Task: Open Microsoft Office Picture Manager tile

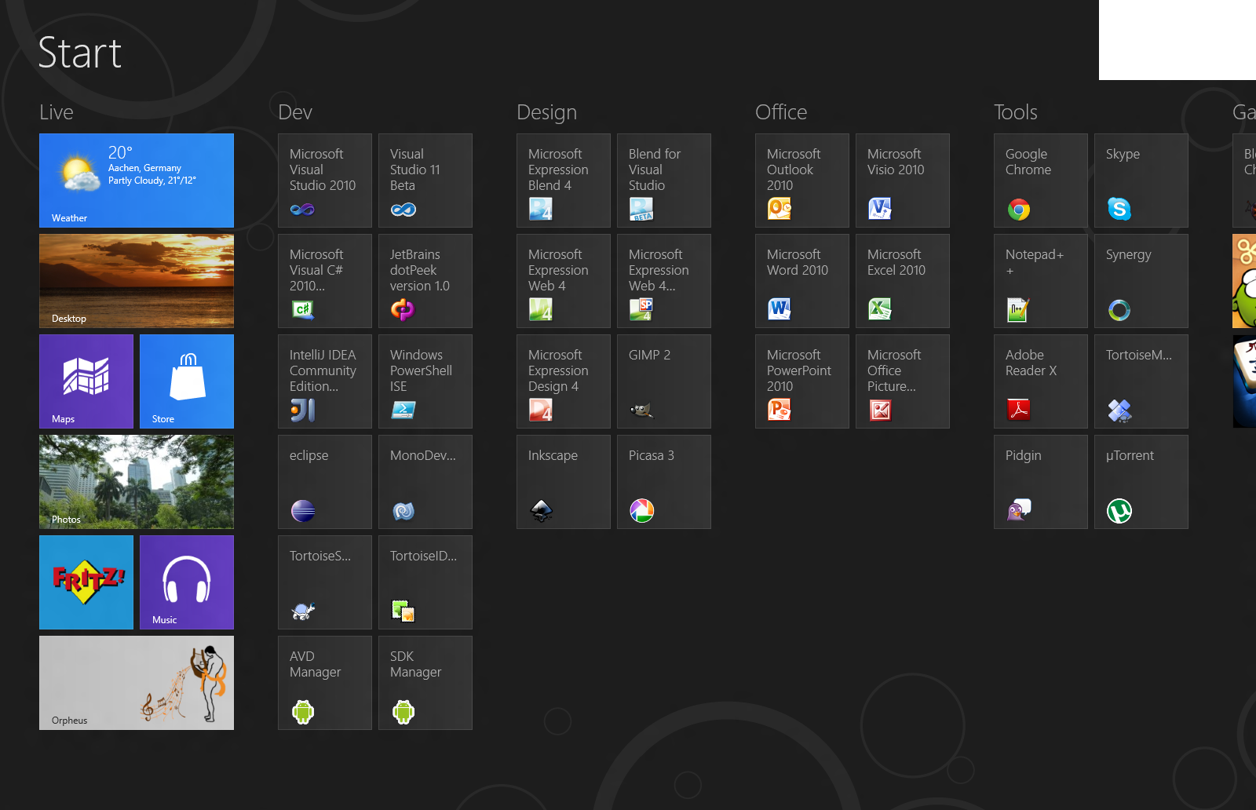Action: 903,381
